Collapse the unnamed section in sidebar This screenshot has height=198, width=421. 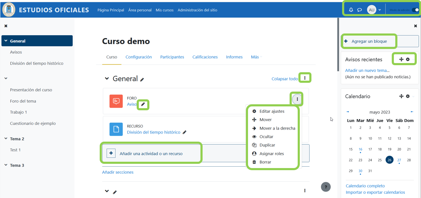coord(6,78)
